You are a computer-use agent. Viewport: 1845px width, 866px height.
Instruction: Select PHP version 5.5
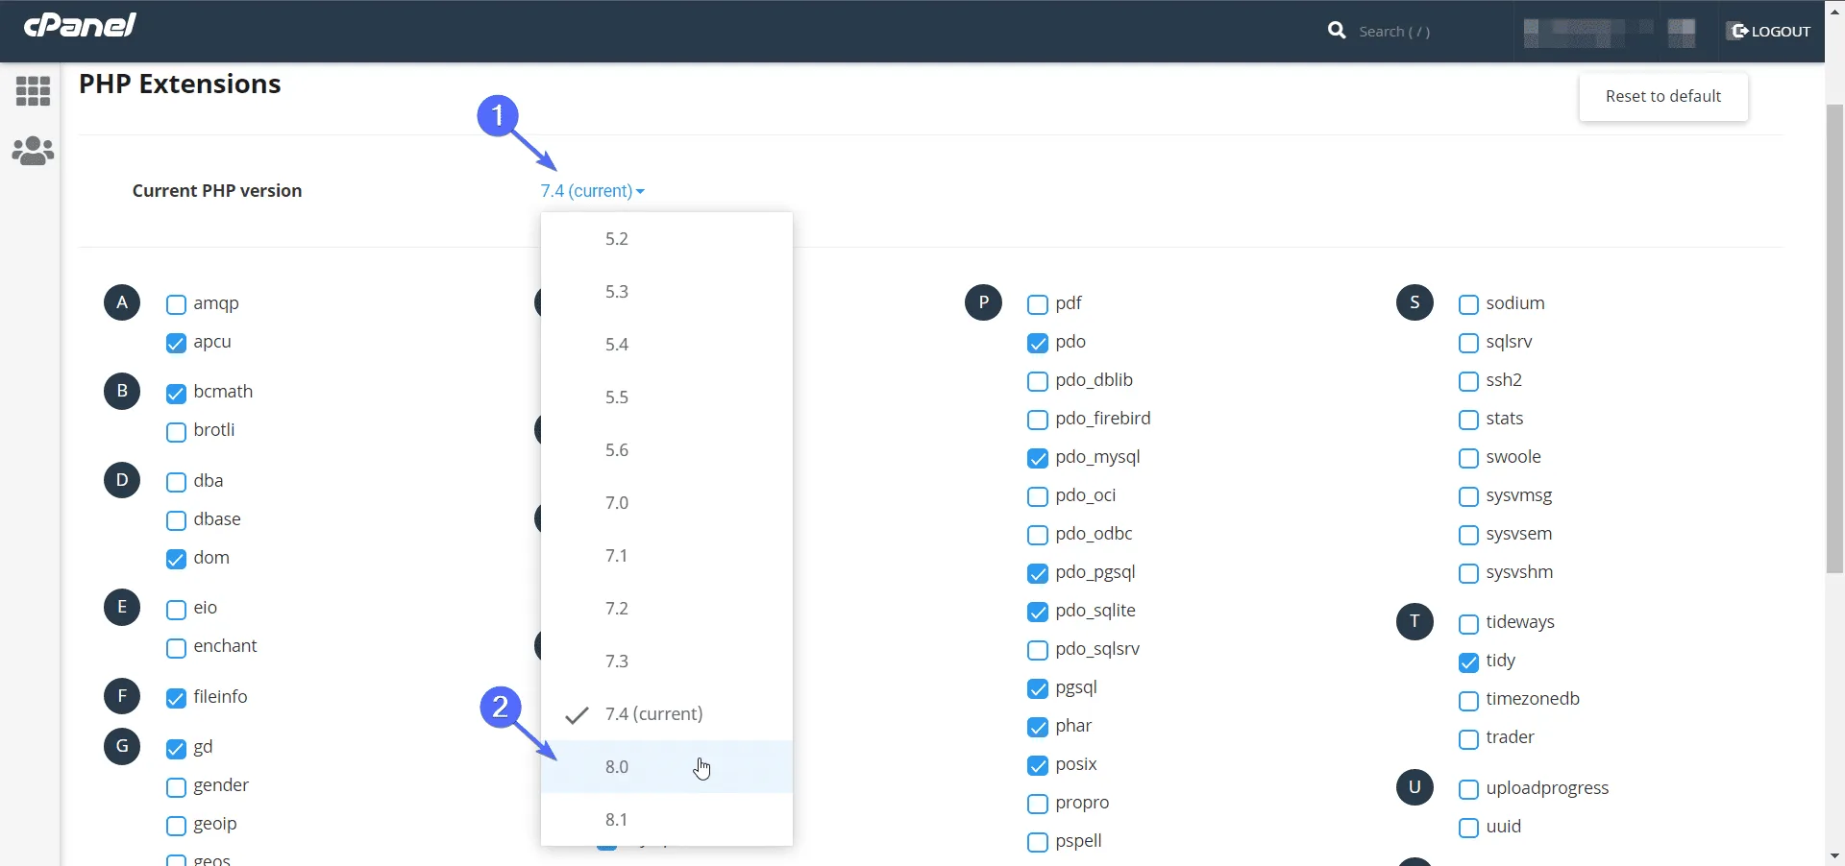(667, 397)
